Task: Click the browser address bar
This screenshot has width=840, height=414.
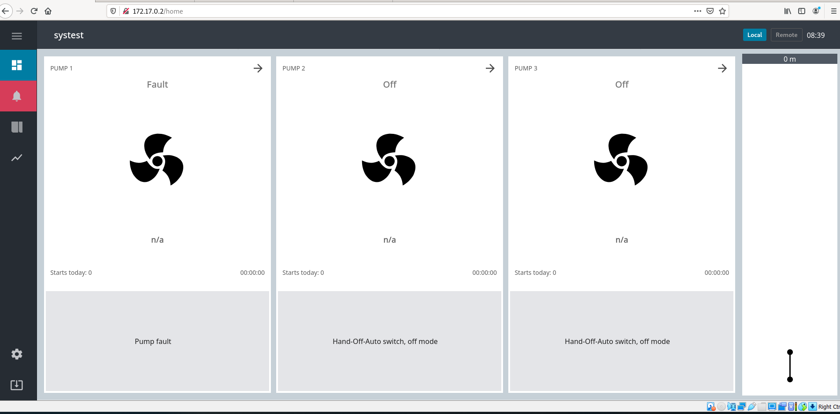Action: pyautogui.click(x=396, y=11)
